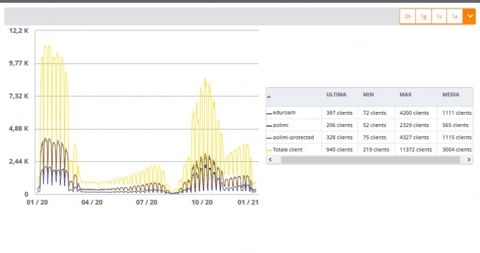The height and width of the screenshot is (253, 480).
Task: Select the 11372 clients MAX cell
Action: [415, 149]
